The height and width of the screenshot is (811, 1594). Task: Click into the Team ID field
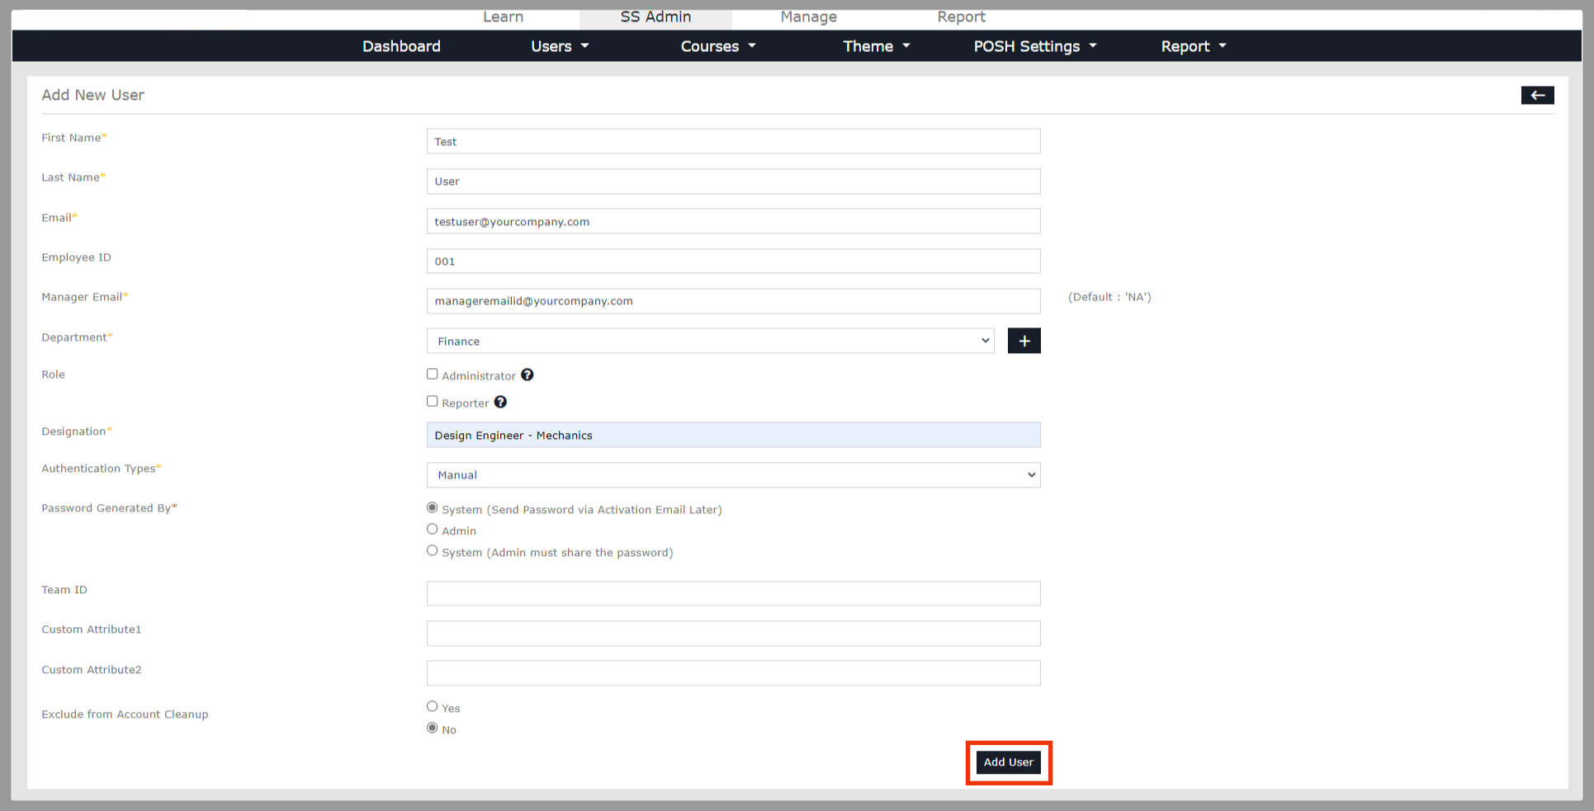point(733,593)
